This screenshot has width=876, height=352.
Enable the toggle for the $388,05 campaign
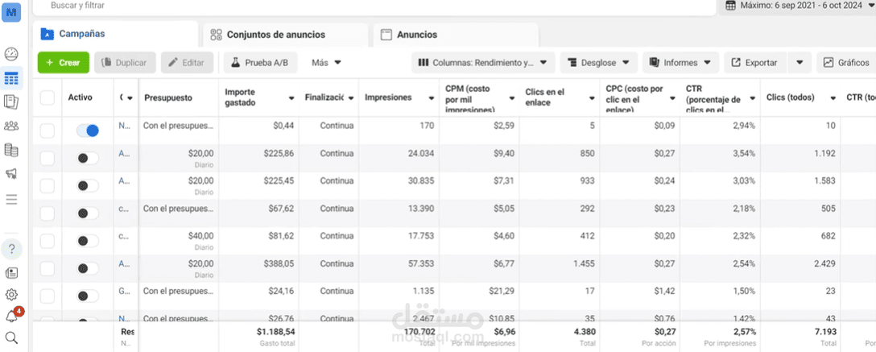(x=87, y=269)
